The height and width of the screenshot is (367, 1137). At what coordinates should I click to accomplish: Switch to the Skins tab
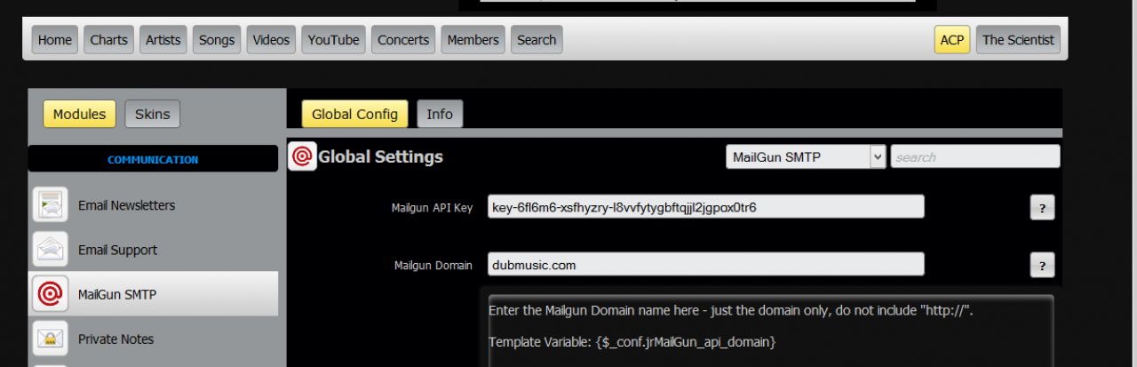coord(153,114)
